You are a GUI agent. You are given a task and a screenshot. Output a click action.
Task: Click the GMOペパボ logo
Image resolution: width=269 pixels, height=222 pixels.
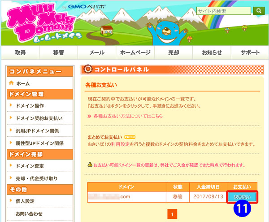coord(86,7)
